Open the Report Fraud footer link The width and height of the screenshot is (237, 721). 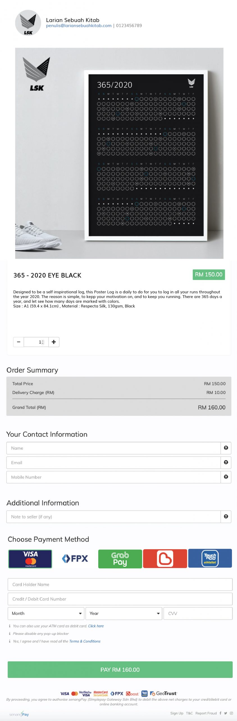click(x=206, y=713)
